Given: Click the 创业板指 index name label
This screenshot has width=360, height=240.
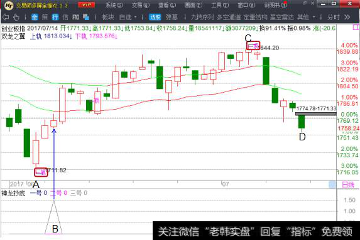Looking at the screenshot, I should point(13,28).
